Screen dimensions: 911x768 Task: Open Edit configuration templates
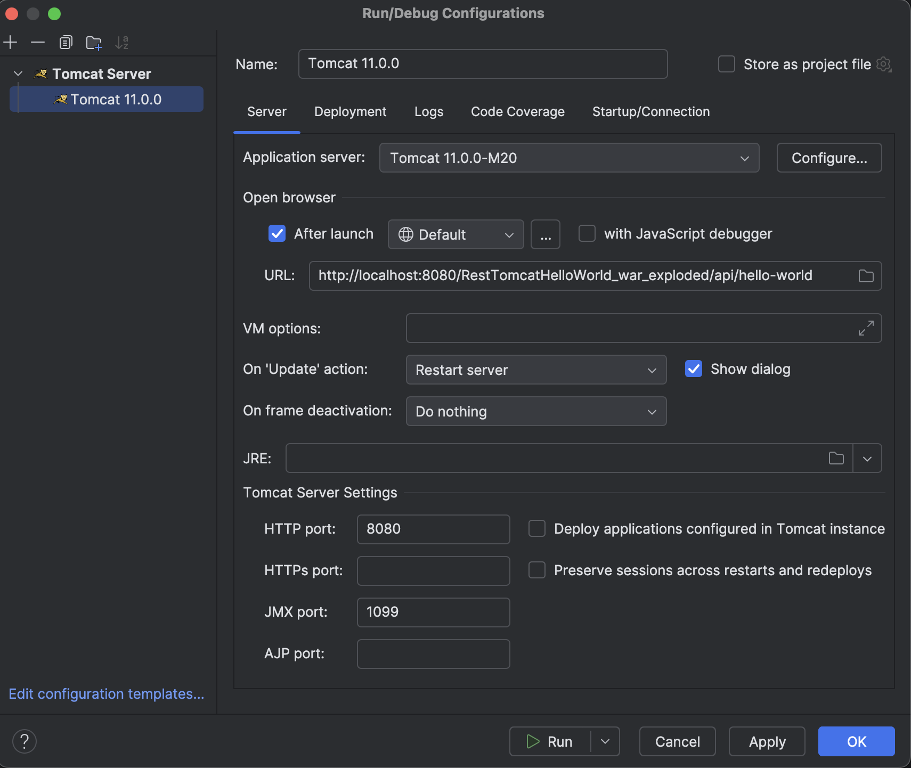tap(105, 693)
